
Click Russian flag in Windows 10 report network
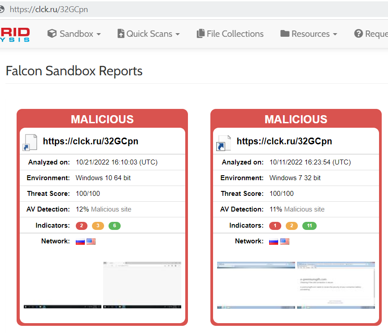80,241
